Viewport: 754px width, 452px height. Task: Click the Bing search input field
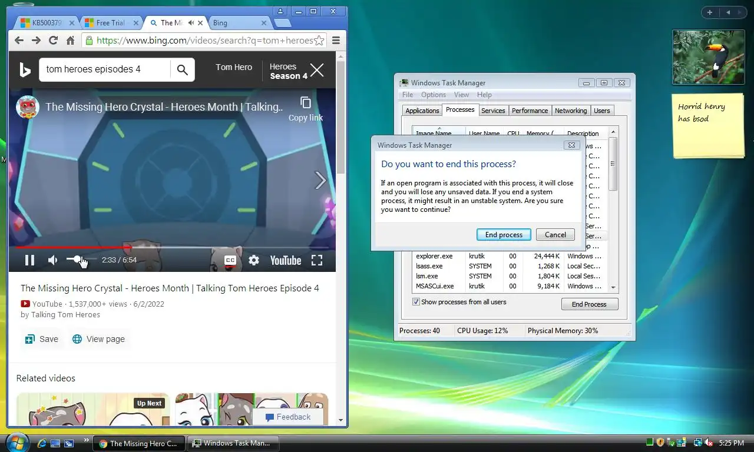coord(106,69)
